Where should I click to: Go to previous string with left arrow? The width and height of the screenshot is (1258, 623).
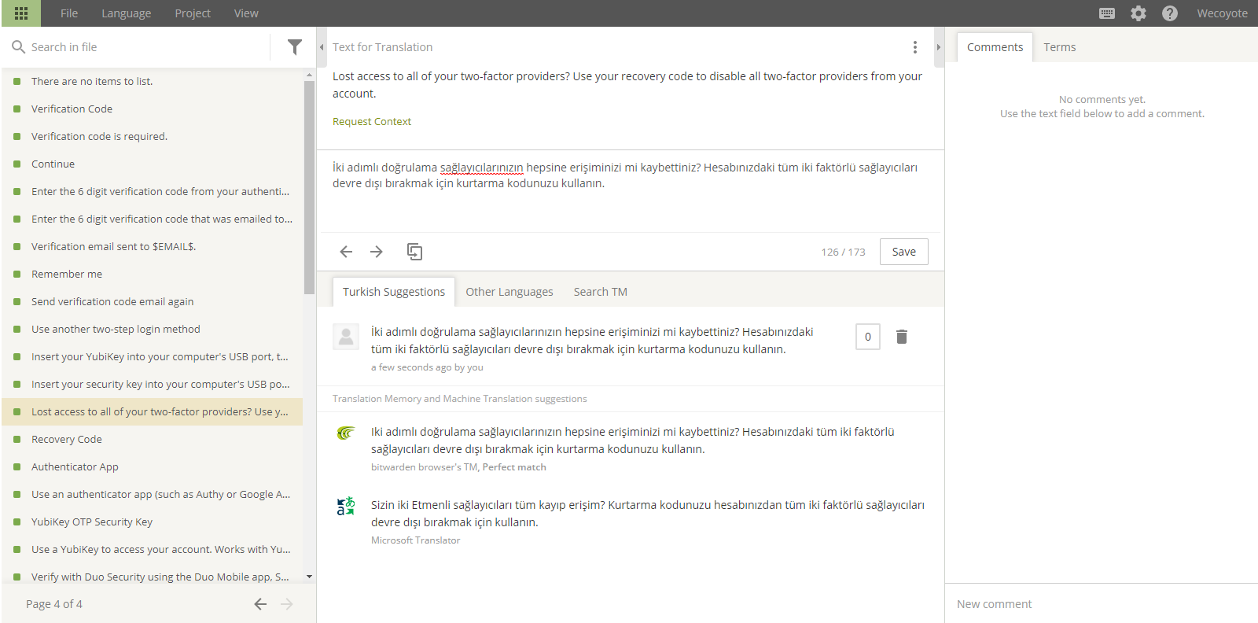346,252
